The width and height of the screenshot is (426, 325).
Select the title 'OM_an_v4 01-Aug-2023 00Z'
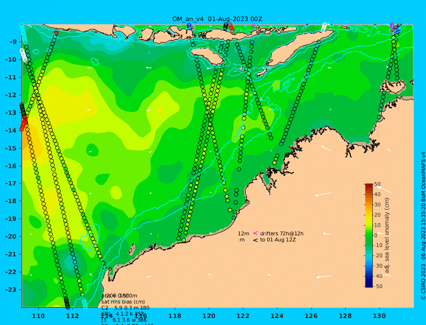pyautogui.click(x=217, y=19)
